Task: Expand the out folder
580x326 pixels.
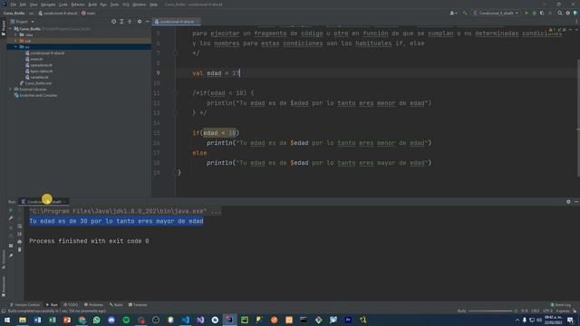Action: (x=16, y=41)
